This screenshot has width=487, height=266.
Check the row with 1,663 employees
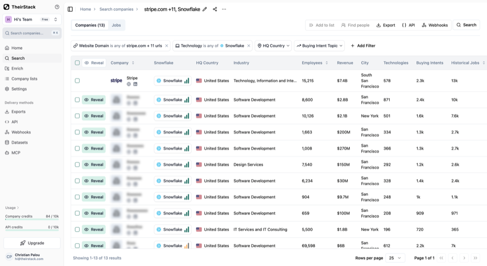tap(77, 132)
